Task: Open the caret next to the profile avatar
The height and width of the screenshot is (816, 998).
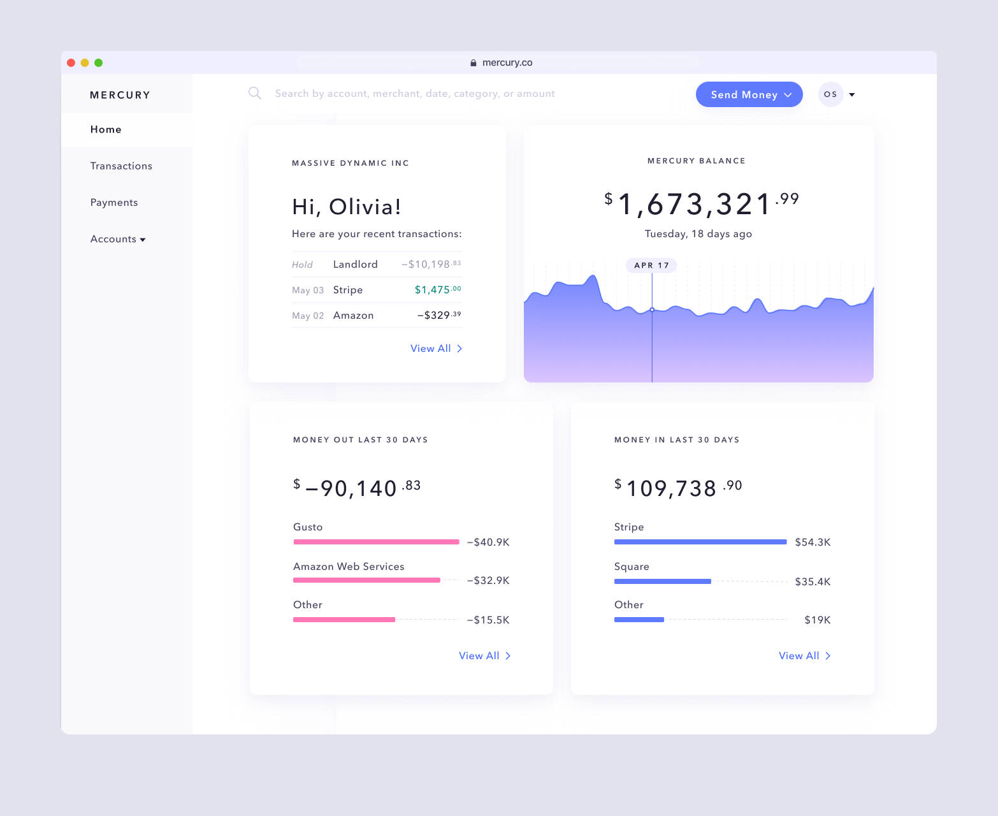Action: point(852,94)
